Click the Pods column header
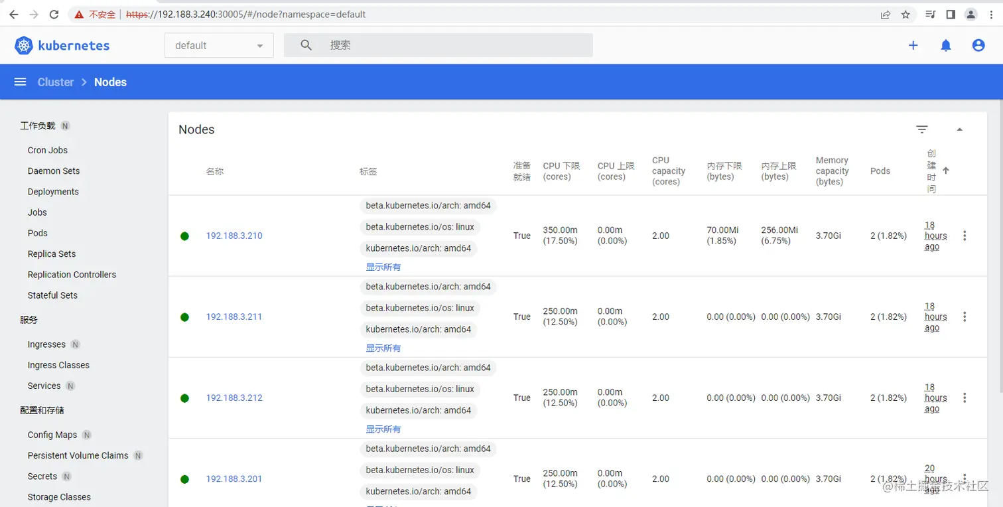Image resolution: width=1003 pixels, height=507 pixels. pyautogui.click(x=880, y=171)
